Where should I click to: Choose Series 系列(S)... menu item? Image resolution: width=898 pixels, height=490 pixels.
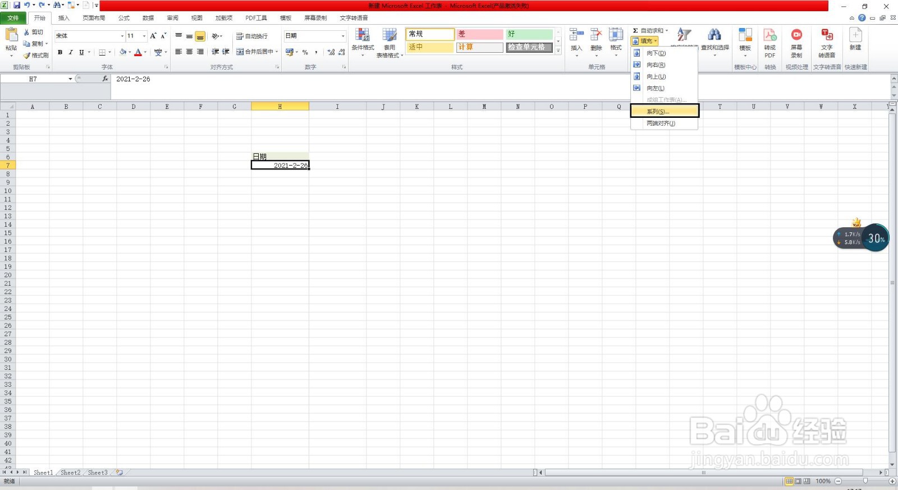pos(665,111)
